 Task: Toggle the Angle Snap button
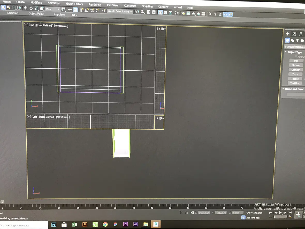(x=87, y=10)
